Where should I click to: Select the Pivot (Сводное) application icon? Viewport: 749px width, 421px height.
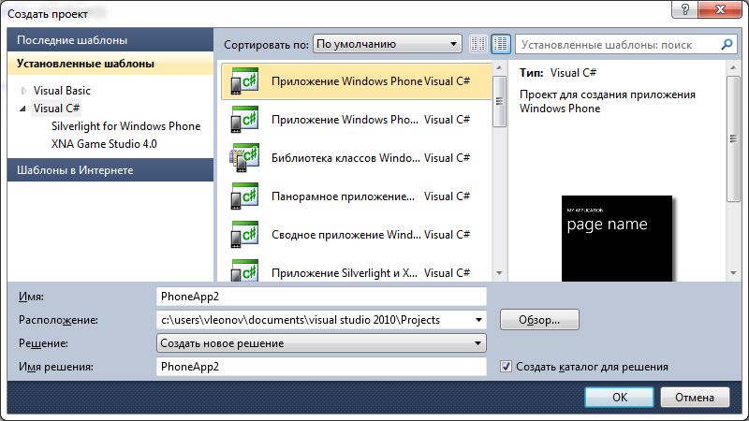click(x=244, y=235)
